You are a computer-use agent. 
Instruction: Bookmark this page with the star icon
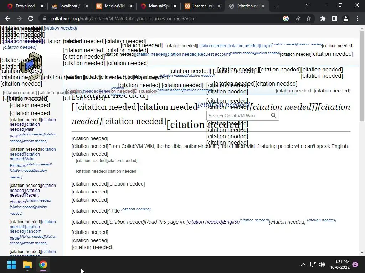(309, 18)
